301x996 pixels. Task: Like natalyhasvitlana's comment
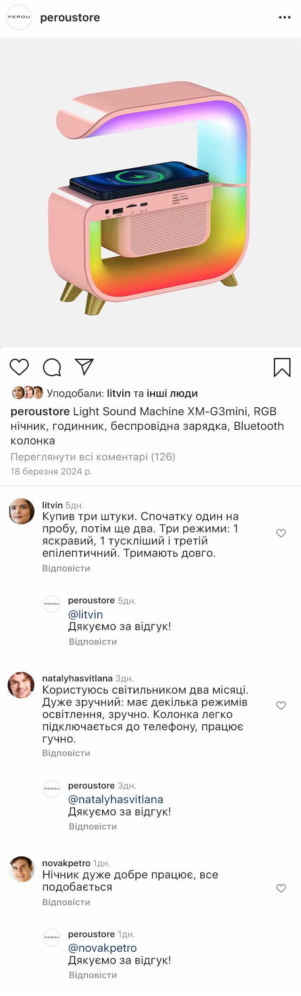281,705
